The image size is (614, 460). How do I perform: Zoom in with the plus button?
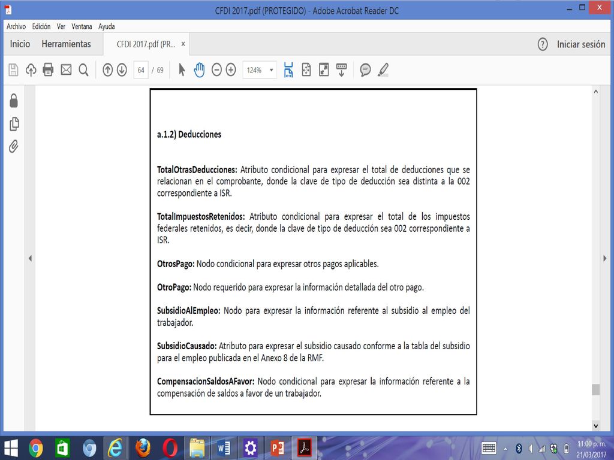click(x=231, y=70)
